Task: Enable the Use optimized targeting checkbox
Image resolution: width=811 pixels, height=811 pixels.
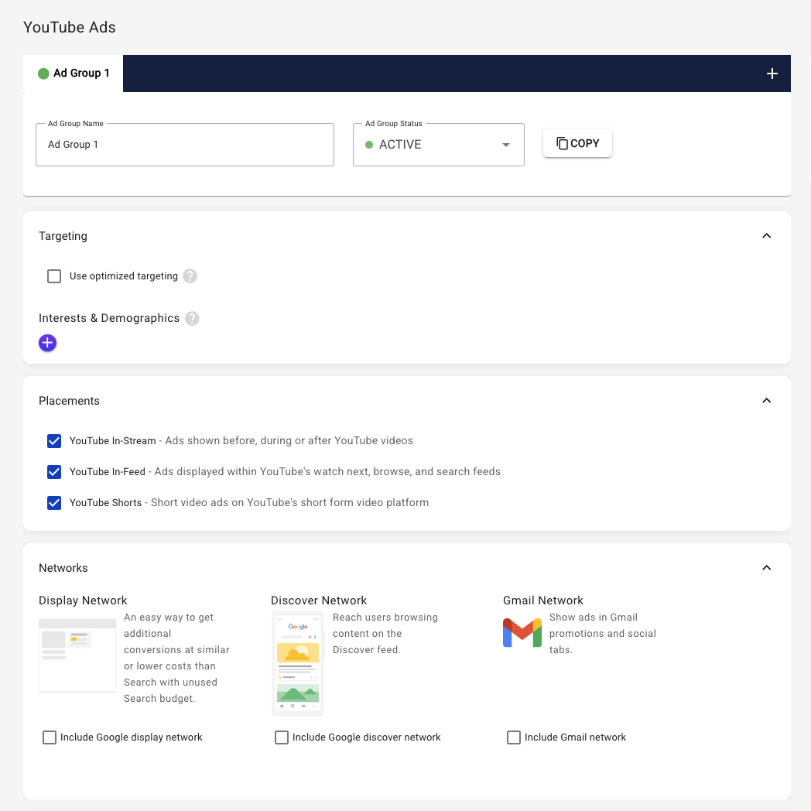Action: [x=54, y=276]
